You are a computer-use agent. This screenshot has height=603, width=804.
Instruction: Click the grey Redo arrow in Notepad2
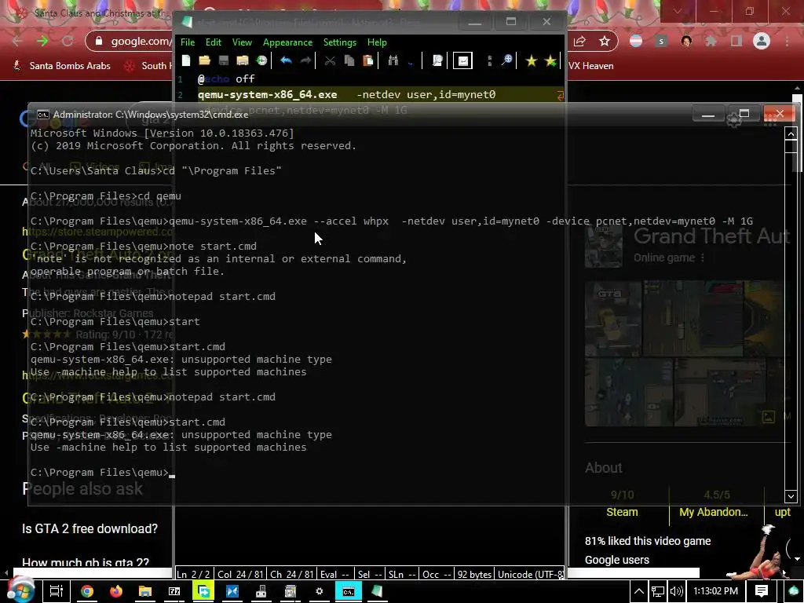(305, 60)
